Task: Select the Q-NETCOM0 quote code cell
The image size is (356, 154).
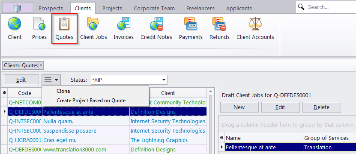Action: 25,102
